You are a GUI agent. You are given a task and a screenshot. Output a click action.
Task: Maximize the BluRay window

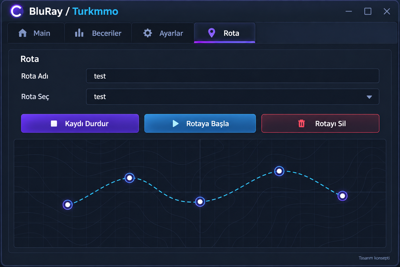point(368,11)
